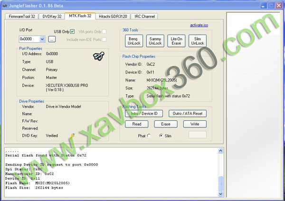Screen dimensions: 285x201
Task: Click the log scrollbar thumb
Action: click(221, 183)
